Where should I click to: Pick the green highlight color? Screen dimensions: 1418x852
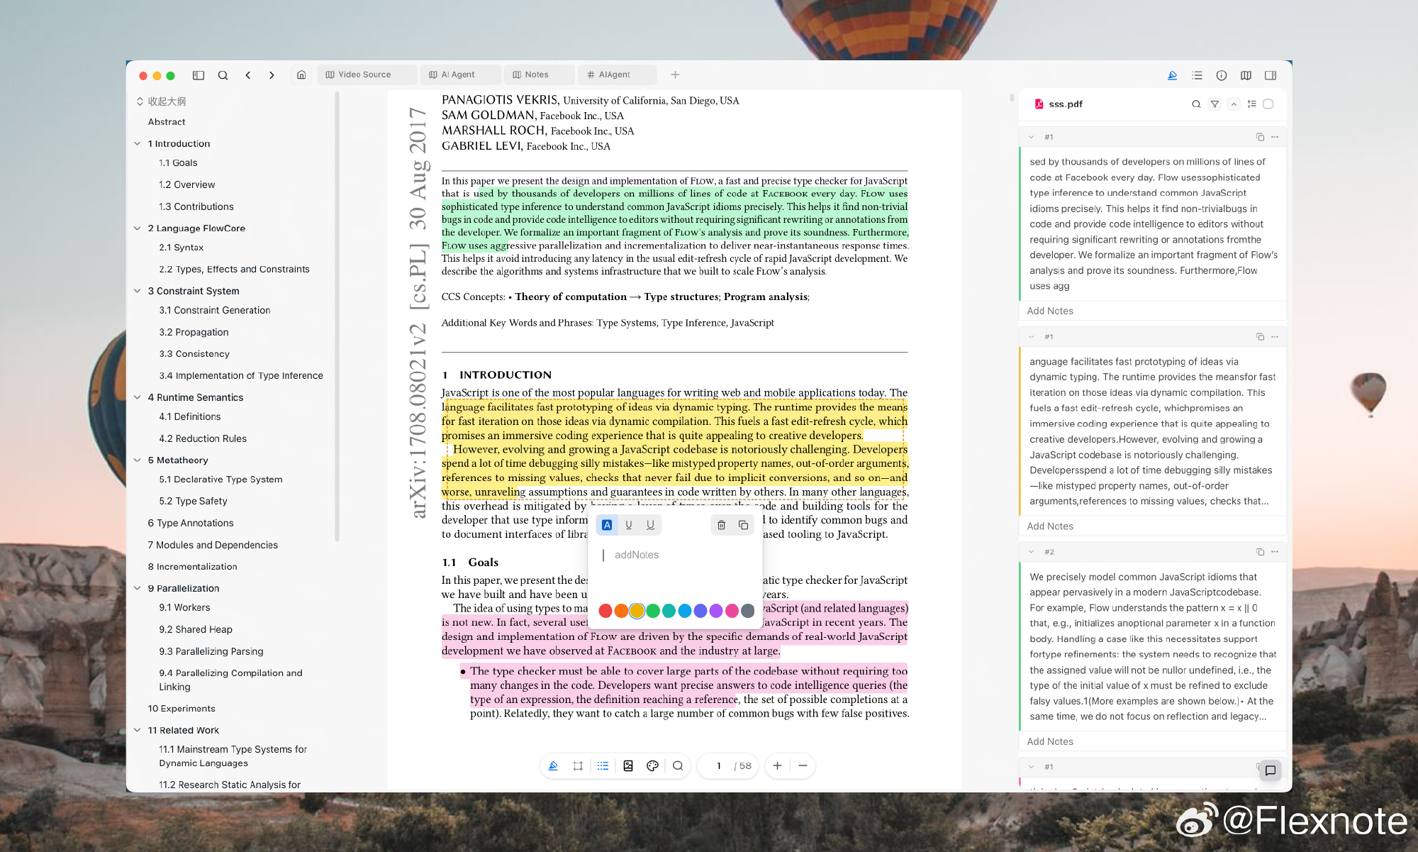pyautogui.click(x=653, y=611)
